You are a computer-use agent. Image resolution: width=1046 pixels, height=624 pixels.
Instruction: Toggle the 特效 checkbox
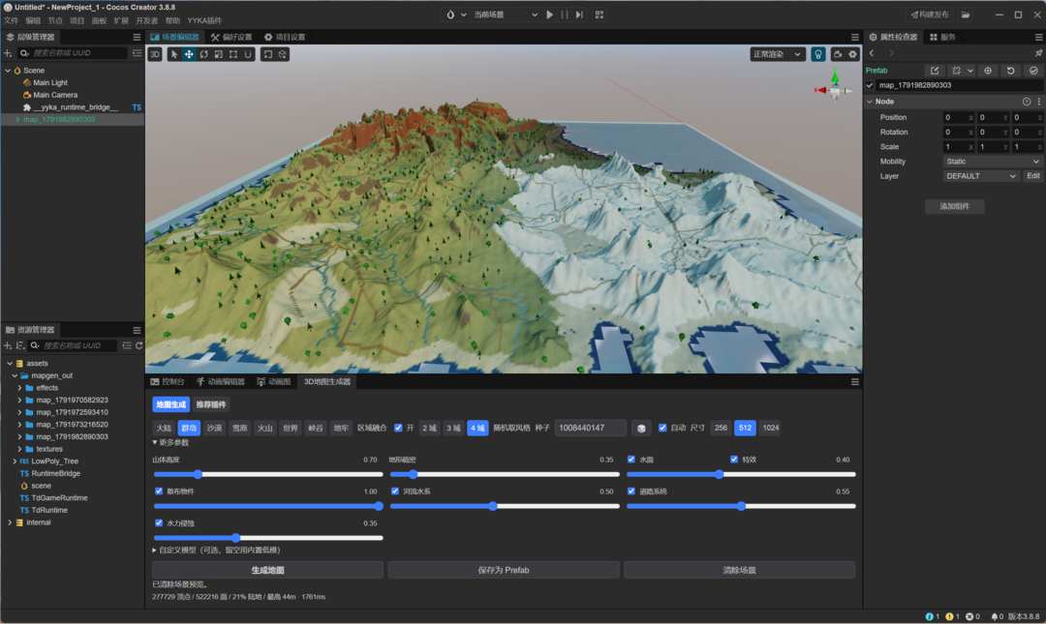point(734,460)
